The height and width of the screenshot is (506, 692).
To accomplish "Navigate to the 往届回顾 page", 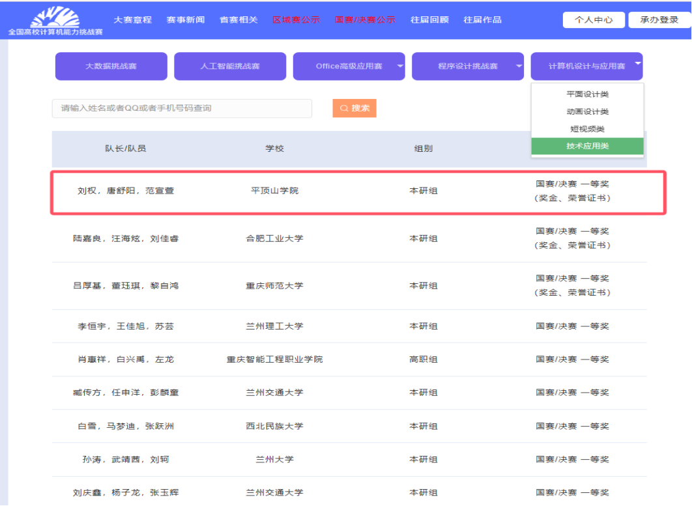I will 429,20.
